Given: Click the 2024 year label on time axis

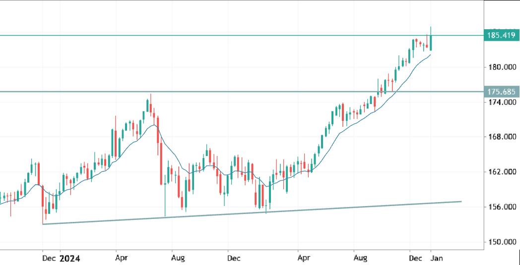Looking at the screenshot, I should [70, 258].
